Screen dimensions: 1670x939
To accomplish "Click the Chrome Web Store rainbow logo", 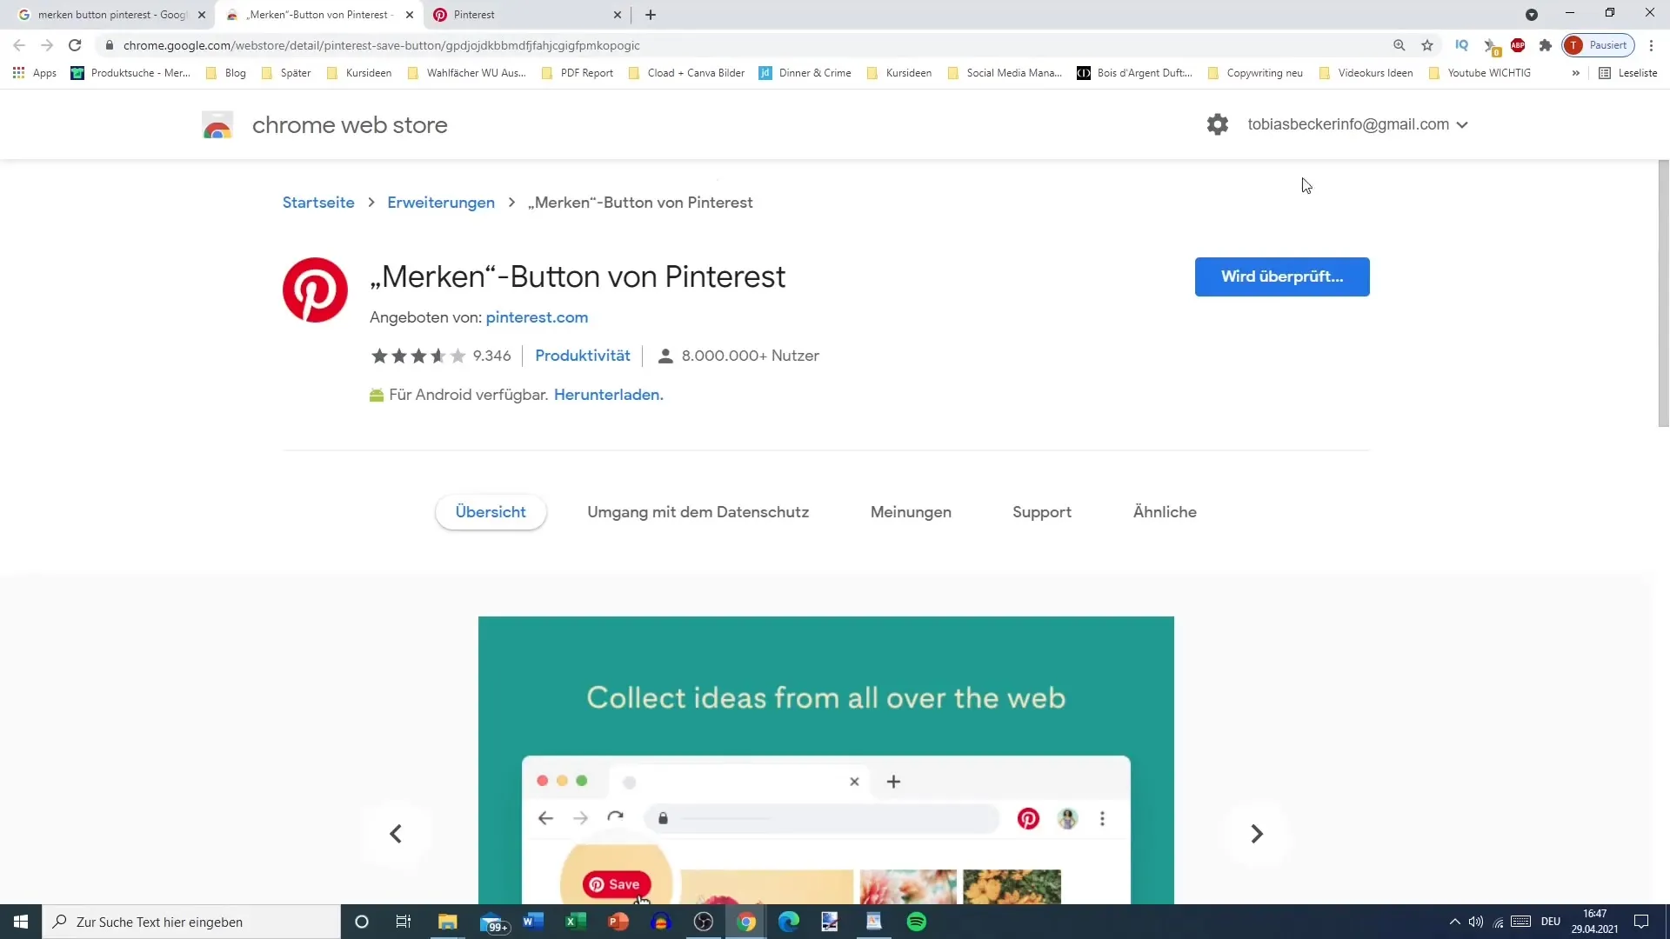I will [x=217, y=125].
